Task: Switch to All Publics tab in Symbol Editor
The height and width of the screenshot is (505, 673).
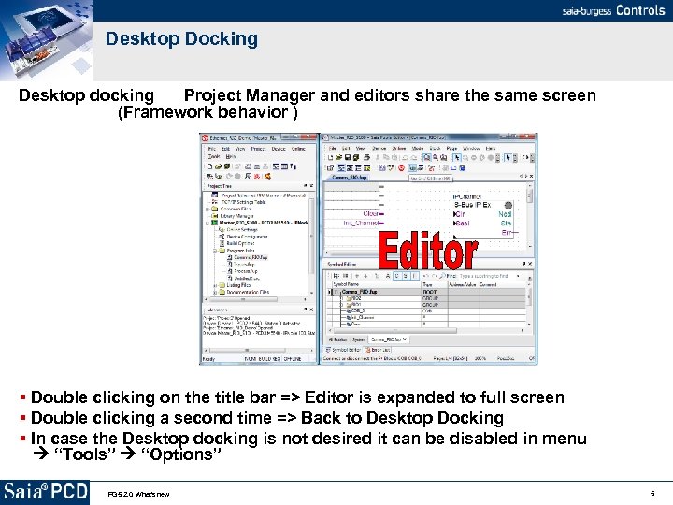Action: (337, 339)
